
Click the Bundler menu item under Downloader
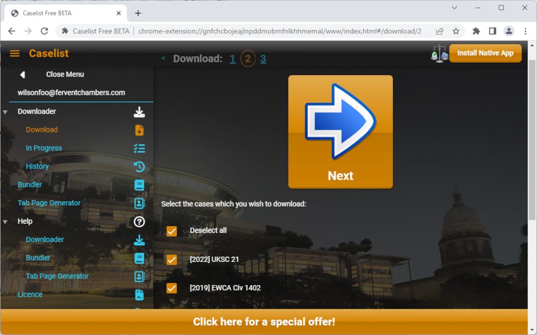[30, 185]
